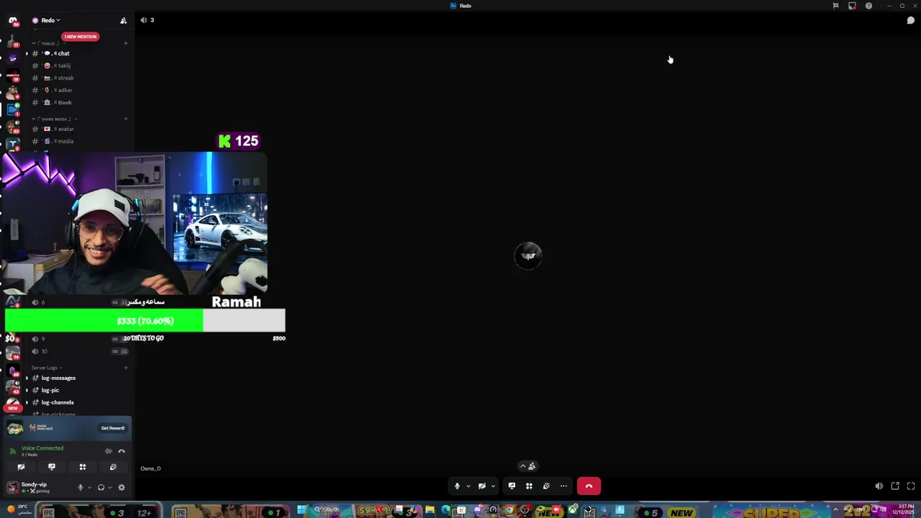Open Discord help icon in title bar
Screen dimensions: 921x518
click(x=868, y=6)
